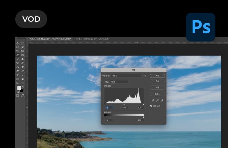Open the preset dropdown in Levels dialog

pos(127,76)
